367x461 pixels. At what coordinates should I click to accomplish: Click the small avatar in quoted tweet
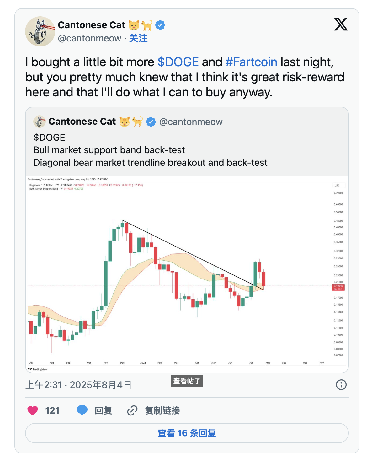pyautogui.click(x=40, y=122)
